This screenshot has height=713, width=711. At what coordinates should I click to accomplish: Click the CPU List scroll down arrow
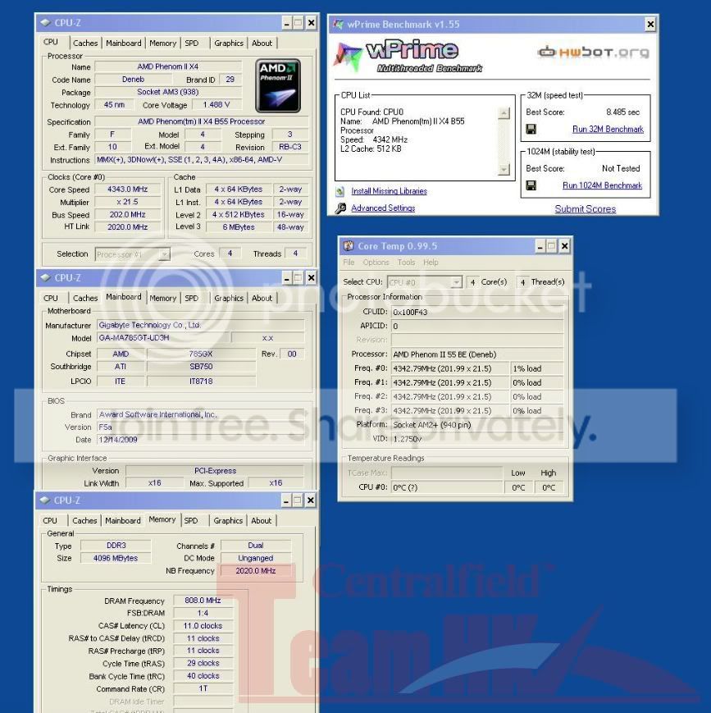(504, 170)
